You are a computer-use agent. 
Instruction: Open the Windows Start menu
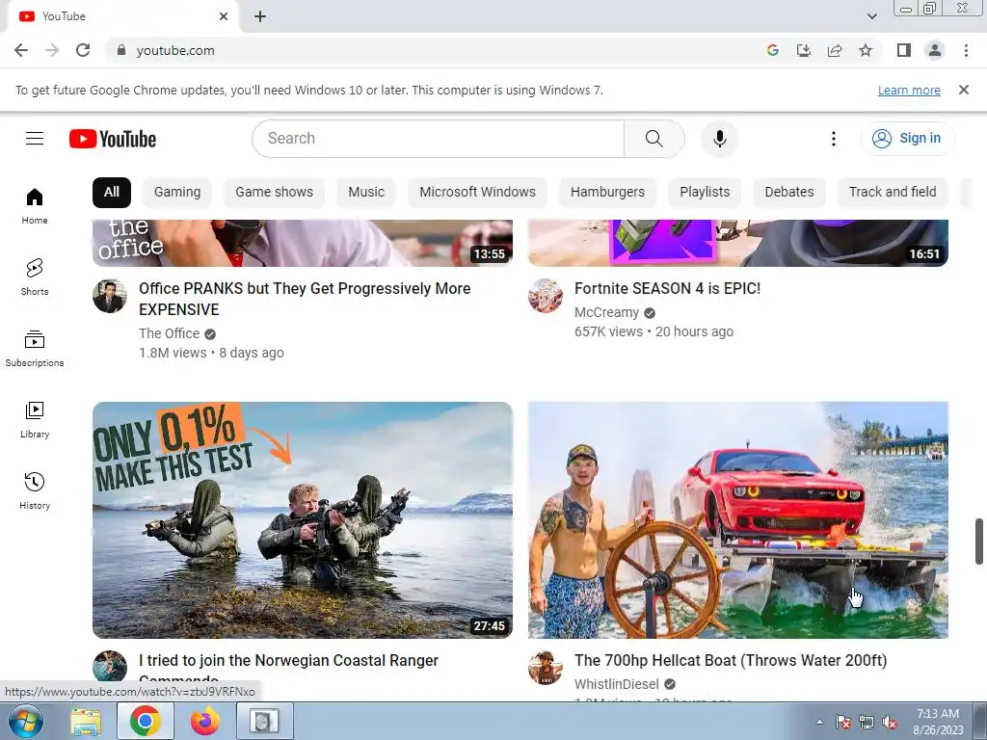pos(26,721)
